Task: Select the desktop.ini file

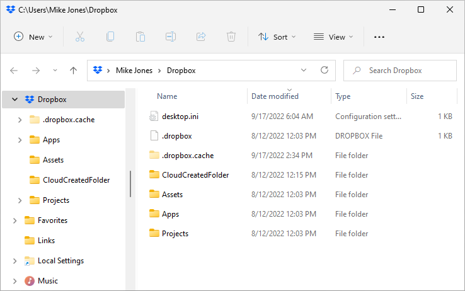Action: pyautogui.click(x=180, y=117)
